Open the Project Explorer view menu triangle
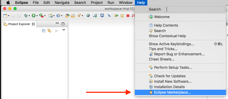Viewport: 228px width, 99px height. [x=64, y=30]
